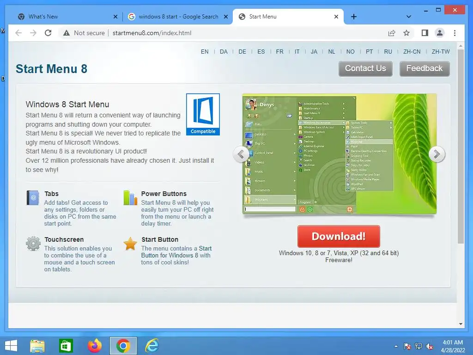Click the Power Buttons feature heading

tap(164, 194)
